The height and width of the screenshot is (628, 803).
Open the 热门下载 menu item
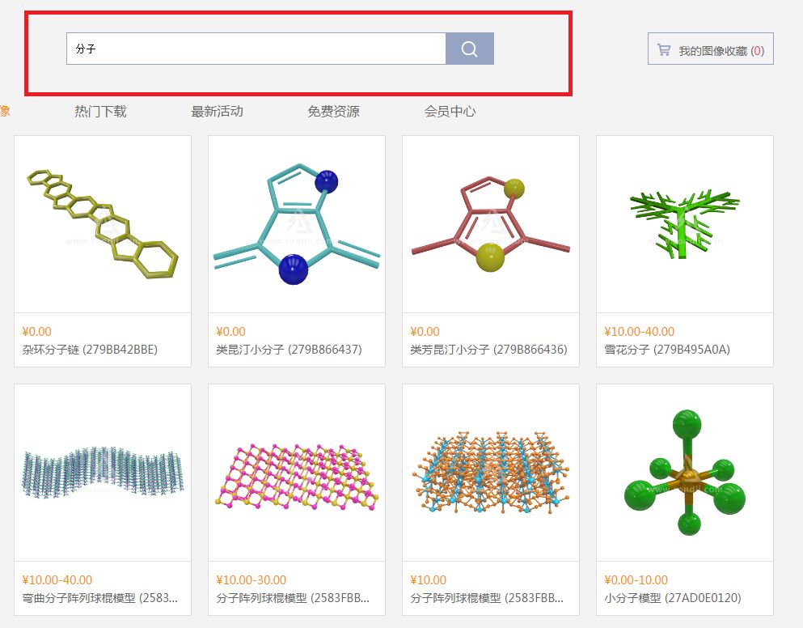[100, 112]
